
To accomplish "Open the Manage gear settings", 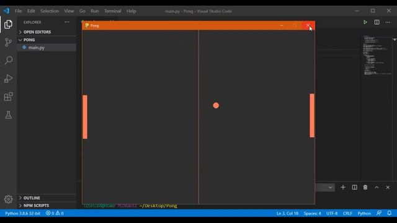I will (x=8, y=199).
